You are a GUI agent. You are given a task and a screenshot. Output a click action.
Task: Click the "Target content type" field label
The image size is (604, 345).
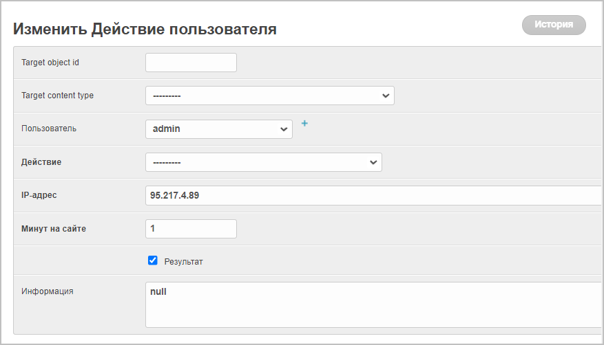[x=57, y=96]
